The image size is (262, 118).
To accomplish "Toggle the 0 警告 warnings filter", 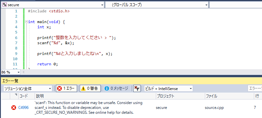I will (x=90, y=88).
